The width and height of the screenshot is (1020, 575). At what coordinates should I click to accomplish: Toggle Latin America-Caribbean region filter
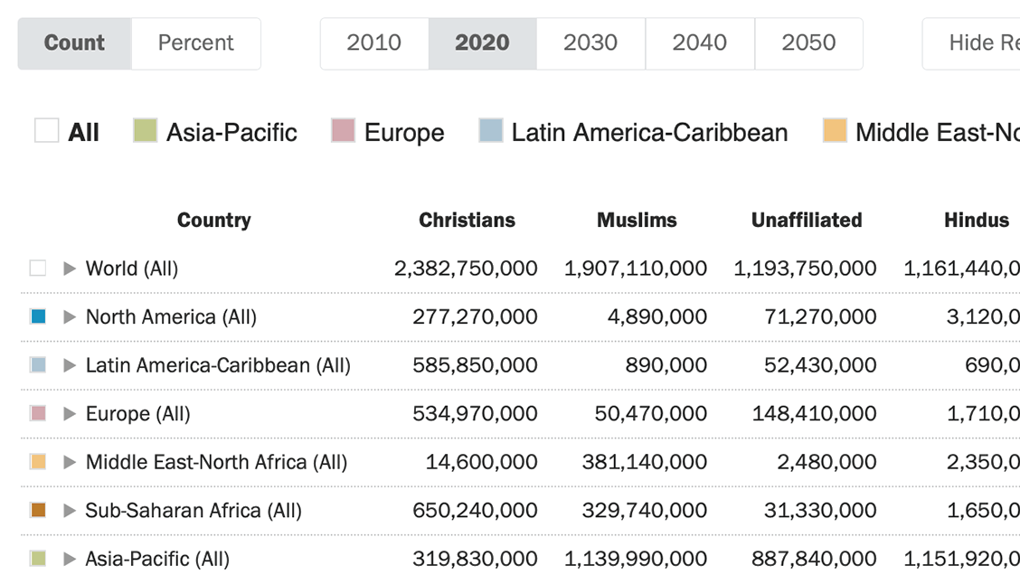pyautogui.click(x=491, y=131)
